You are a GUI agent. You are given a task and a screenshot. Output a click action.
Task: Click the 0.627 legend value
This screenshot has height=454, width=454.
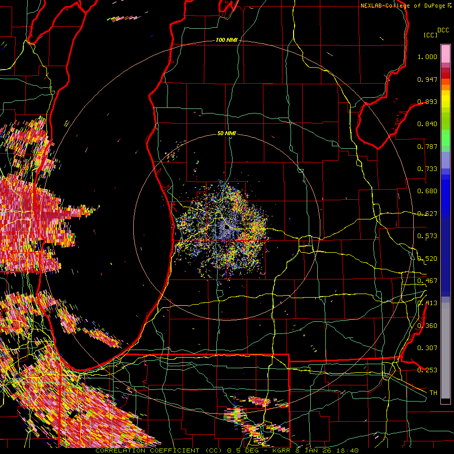tap(427, 214)
